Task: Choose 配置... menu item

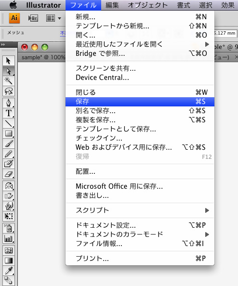Action: pyautogui.click(x=140, y=171)
